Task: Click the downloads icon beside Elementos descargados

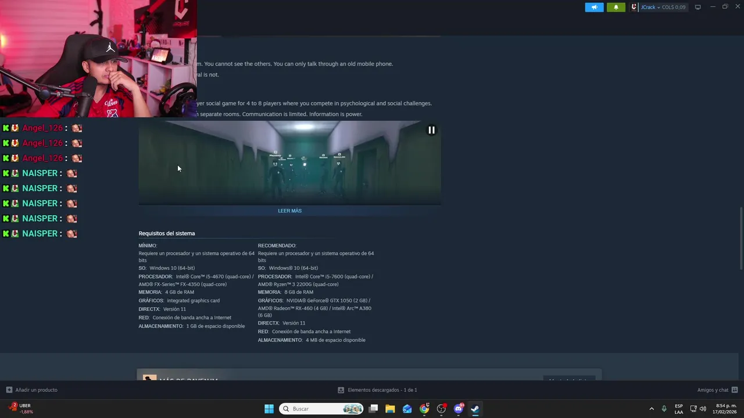Action: click(341, 390)
